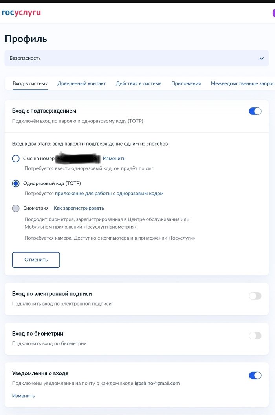Turn on Вход по биометрии toggle
This screenshot has height=415, width=275.
pyautogui.click(x=255, y=336)
